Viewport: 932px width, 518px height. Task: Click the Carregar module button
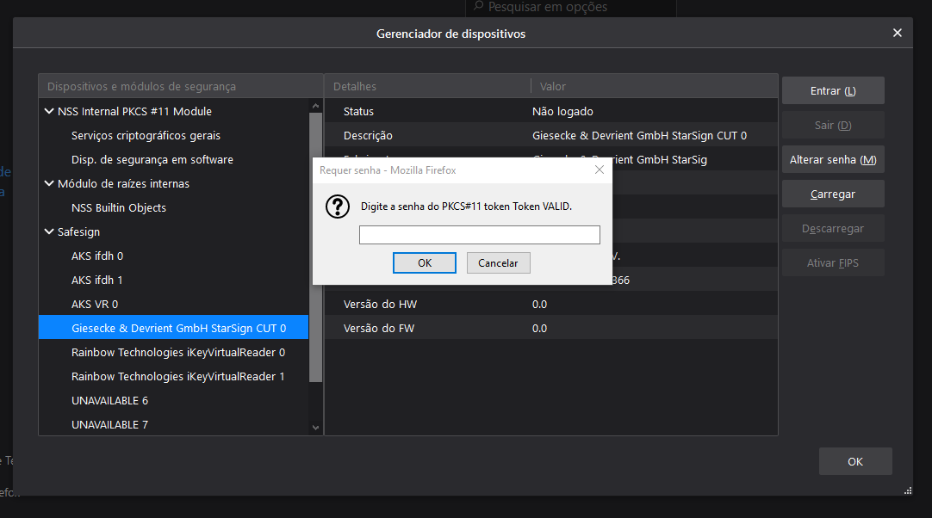832,194
